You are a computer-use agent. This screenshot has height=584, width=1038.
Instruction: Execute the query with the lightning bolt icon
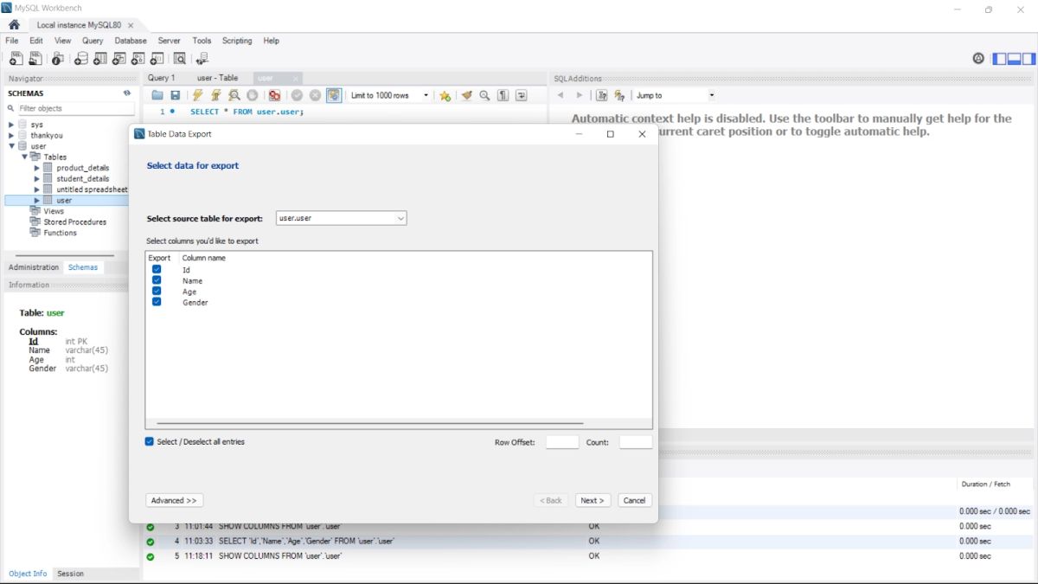tap(197, 95)
